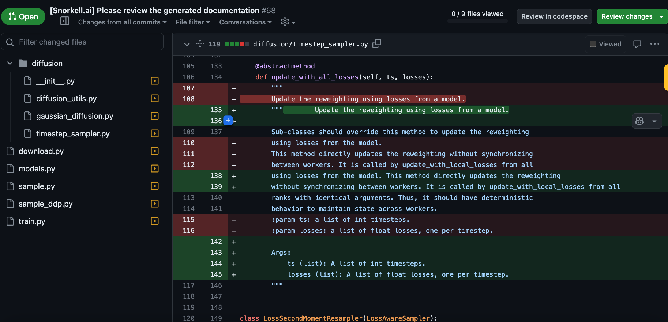Open the Conversations menu

tap(245, 22)
